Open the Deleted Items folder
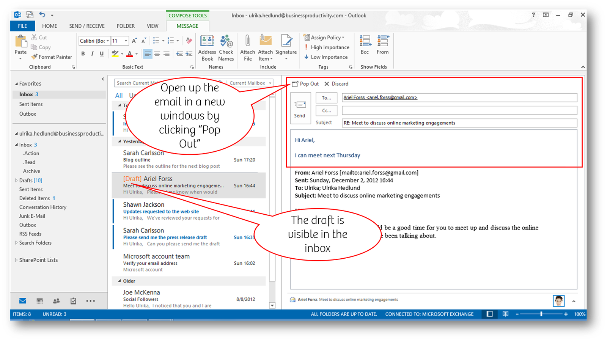The image size is (607, 341). coord(35,198)
